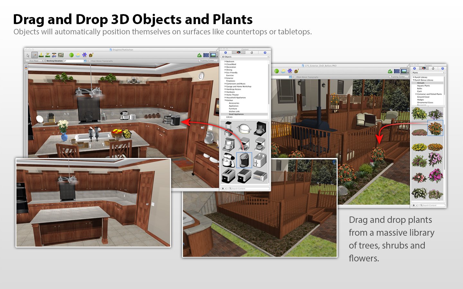Click the blue help icon in plants Content panel
The width and height of the screenshot is (463, 289).
coord(442,68)
